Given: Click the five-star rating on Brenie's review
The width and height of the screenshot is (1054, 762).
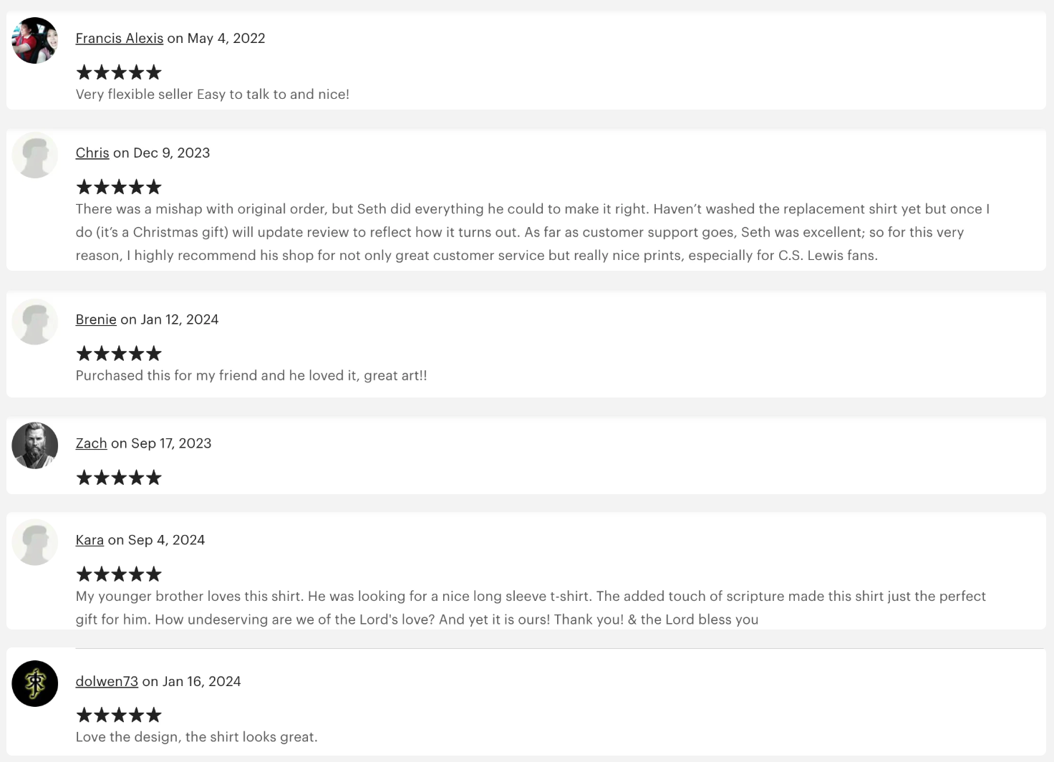Looking at the screenshot, I should point(119,354).
